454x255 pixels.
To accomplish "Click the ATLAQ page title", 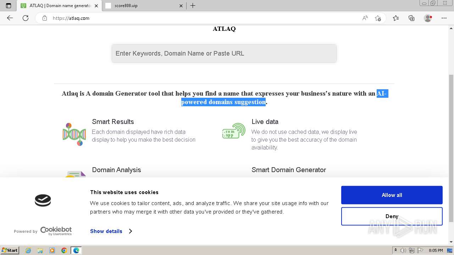I will tap(224, 29).
